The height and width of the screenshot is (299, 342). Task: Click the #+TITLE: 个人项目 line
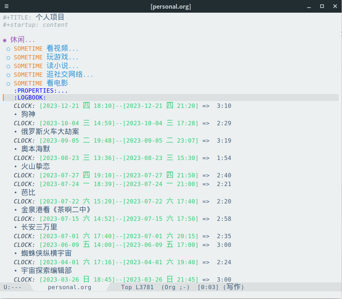34,17
